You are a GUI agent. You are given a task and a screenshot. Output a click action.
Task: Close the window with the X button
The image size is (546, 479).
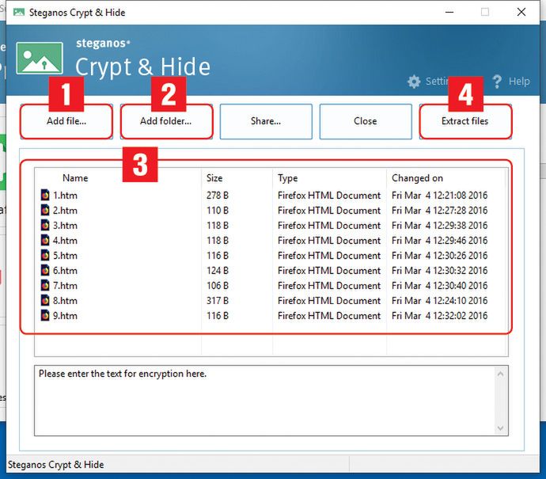521,12
